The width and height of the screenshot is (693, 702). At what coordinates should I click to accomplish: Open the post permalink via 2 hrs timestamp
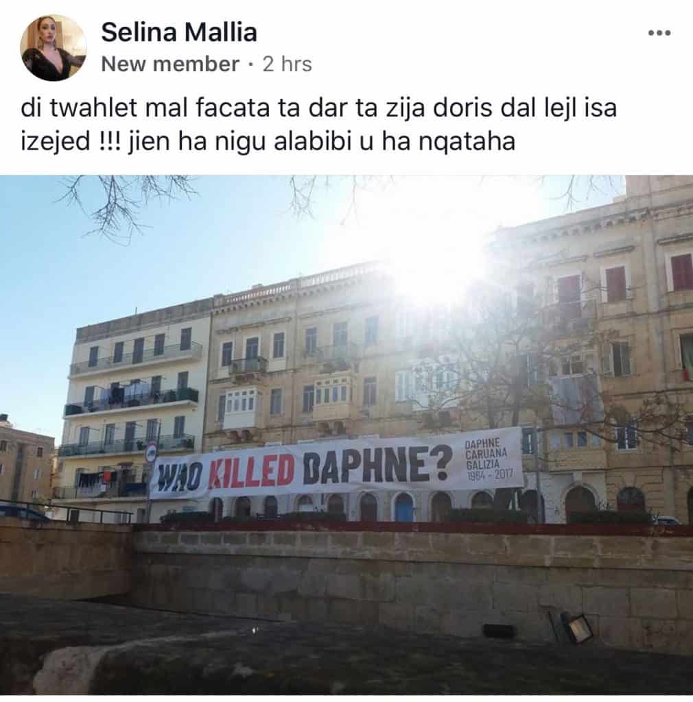pos(287,64)
